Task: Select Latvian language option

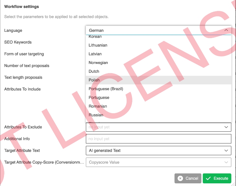Action: pyautogui.click(x=95, y=54)
